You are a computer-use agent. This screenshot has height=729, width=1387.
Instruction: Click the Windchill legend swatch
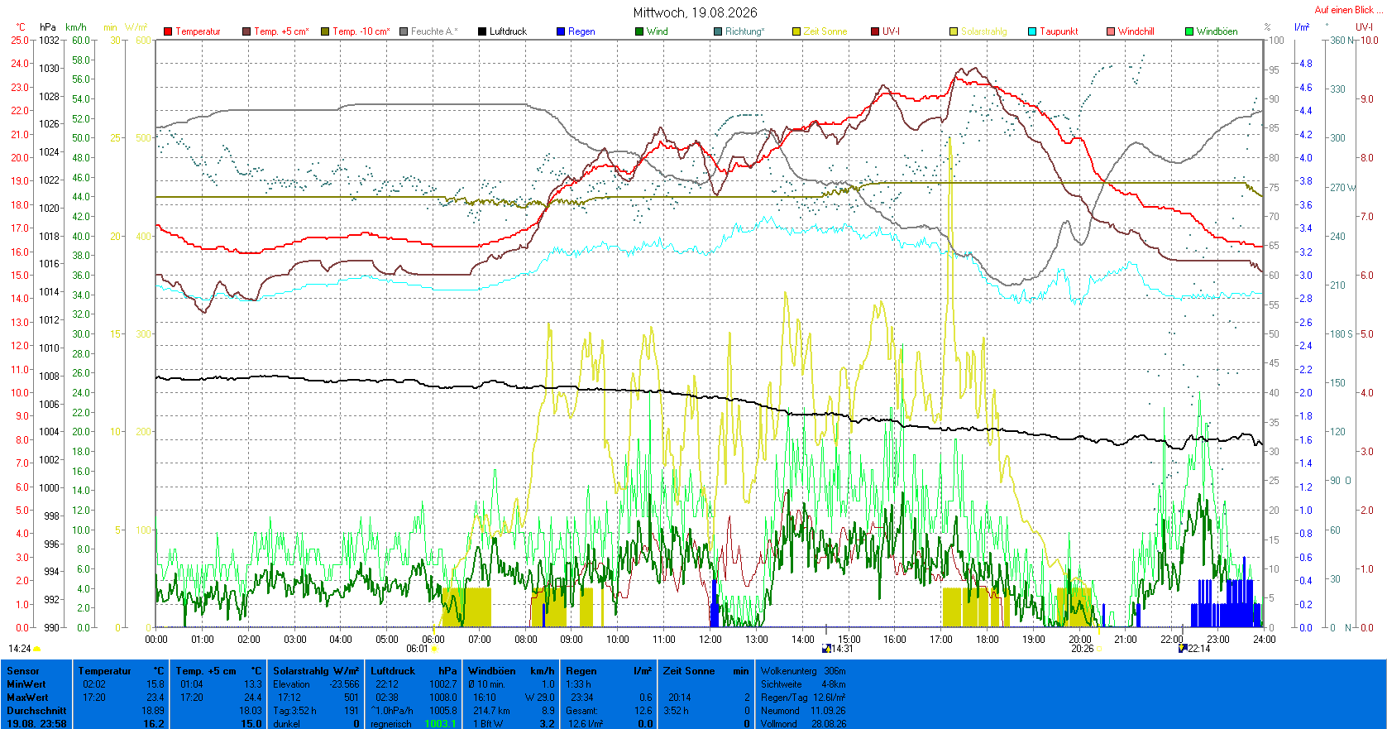click(1111, 31)
